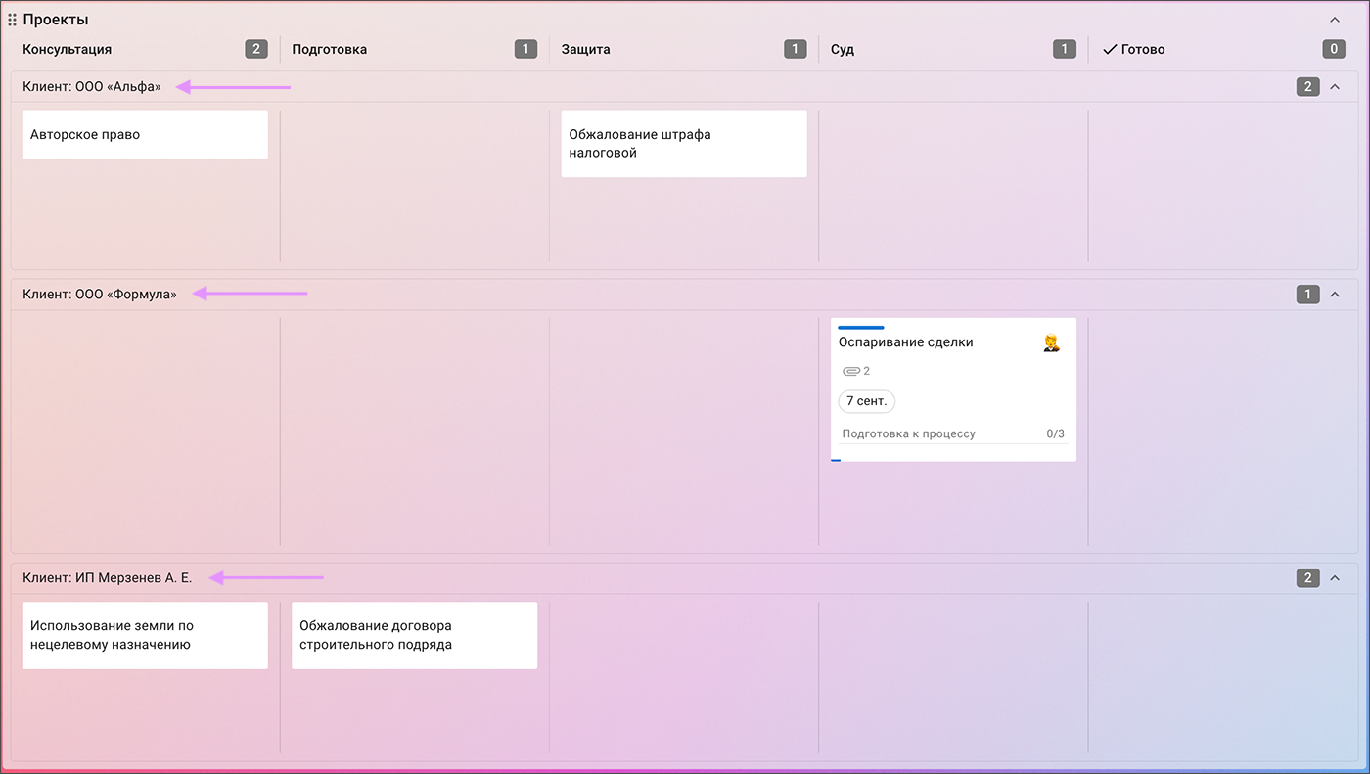Click the Консультация column header
This screenshot has height=774, width=1370.
(67, 49)
